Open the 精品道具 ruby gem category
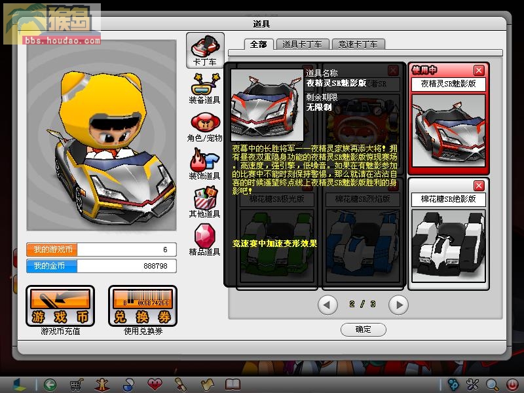This screenshot has height=393, width=524. pos(204,240)
